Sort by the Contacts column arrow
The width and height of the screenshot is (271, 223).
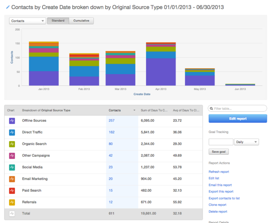pyautogui.click(x=134, y=111)
